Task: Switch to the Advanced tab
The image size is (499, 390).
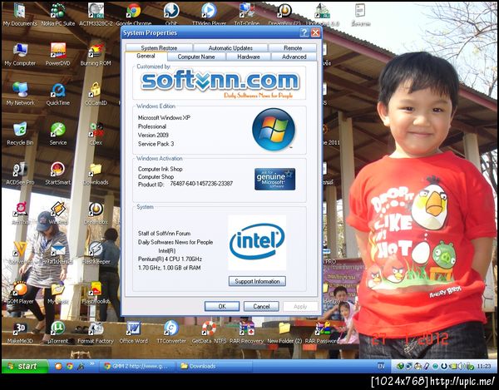Action: pyautogui.click(x=294, y=57)
